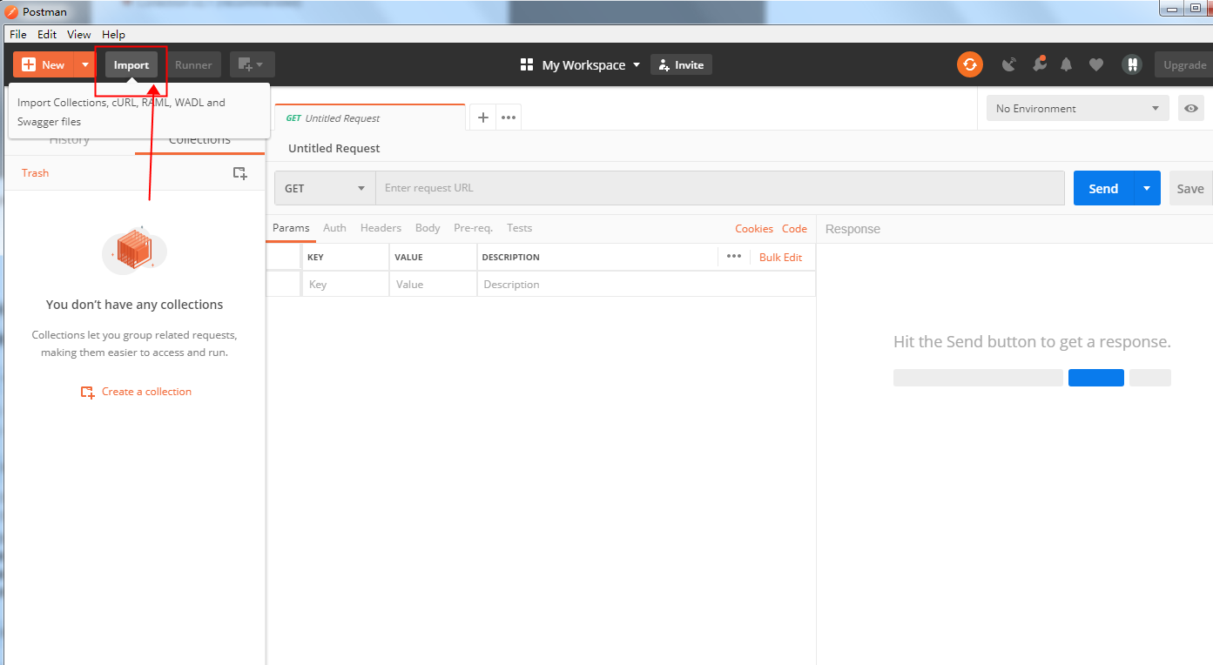1213x665 pixels.
Task: Open the Code link
Action: tap(794, 229)
